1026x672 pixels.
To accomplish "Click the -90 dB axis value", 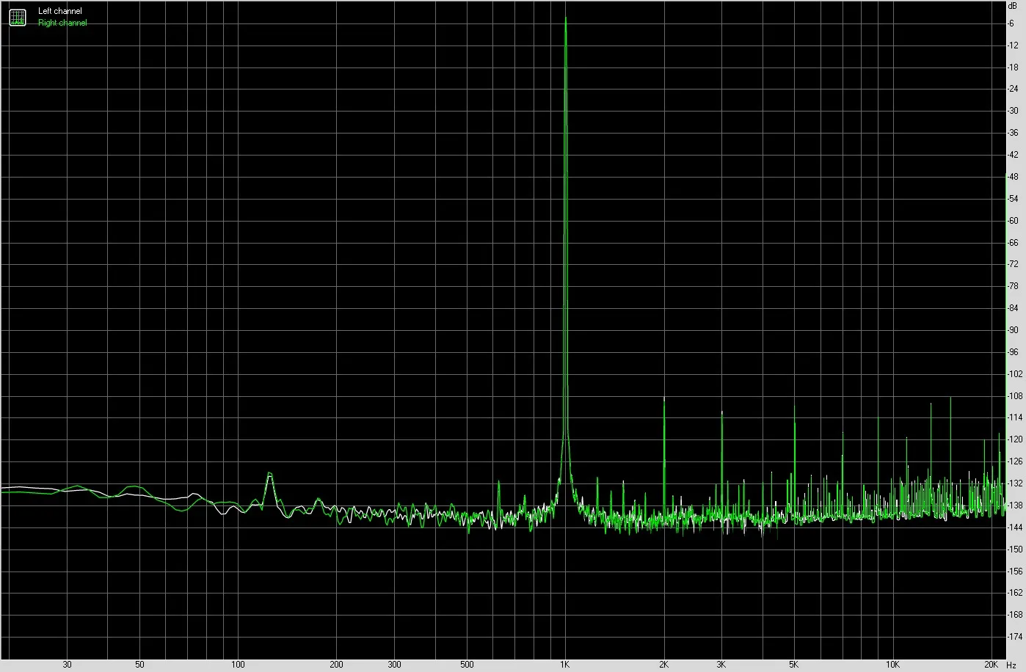I will click(x=1014, y=330).
